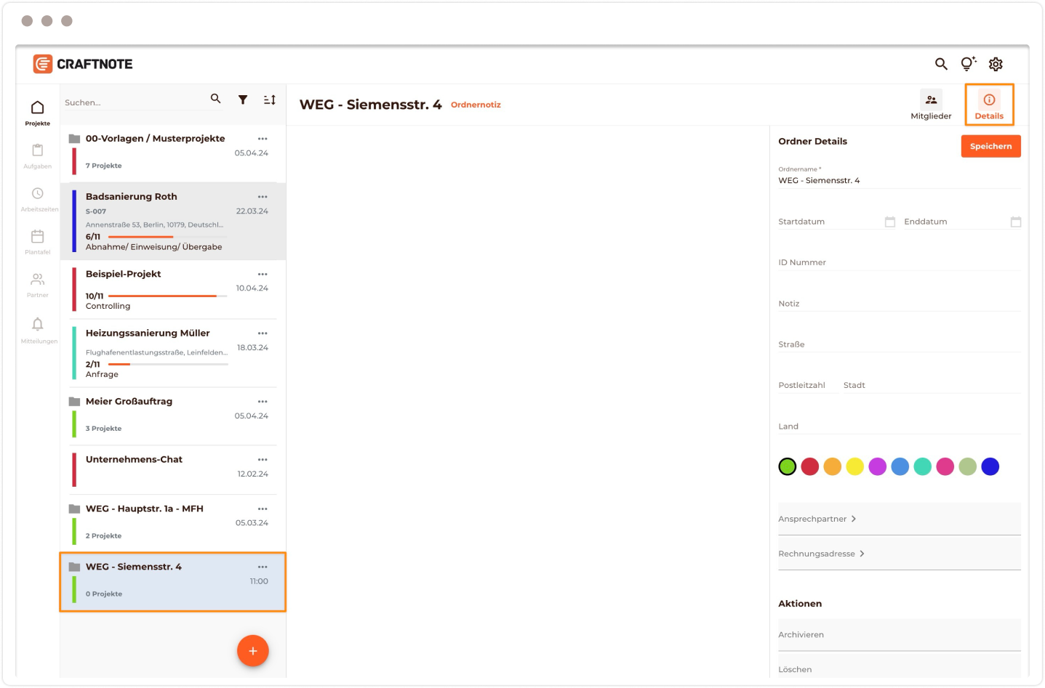Click the Speichern button
The image size is (1045, 688).
pos(990,146)
